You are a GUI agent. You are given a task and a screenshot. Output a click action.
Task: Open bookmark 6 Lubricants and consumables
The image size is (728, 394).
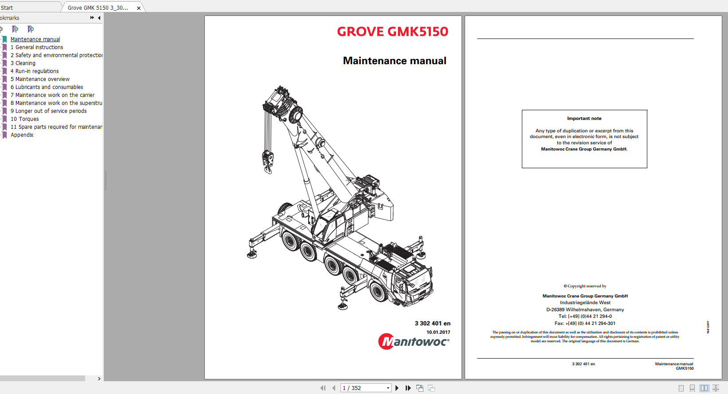[47, 87]
